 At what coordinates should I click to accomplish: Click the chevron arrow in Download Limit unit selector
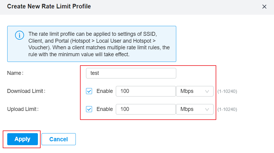(207, 91)
